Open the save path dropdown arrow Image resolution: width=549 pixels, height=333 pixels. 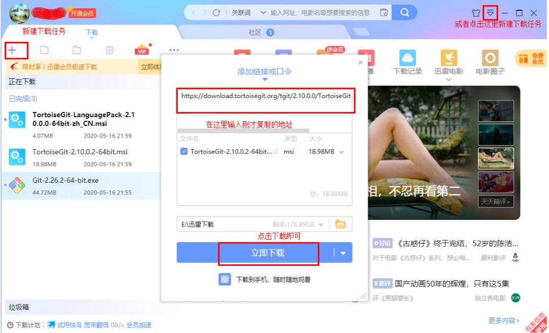321,225
